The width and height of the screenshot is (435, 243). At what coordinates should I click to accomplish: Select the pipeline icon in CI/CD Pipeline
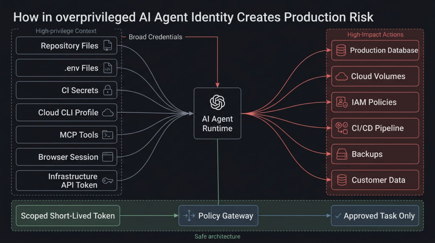(x=341, y=128)
